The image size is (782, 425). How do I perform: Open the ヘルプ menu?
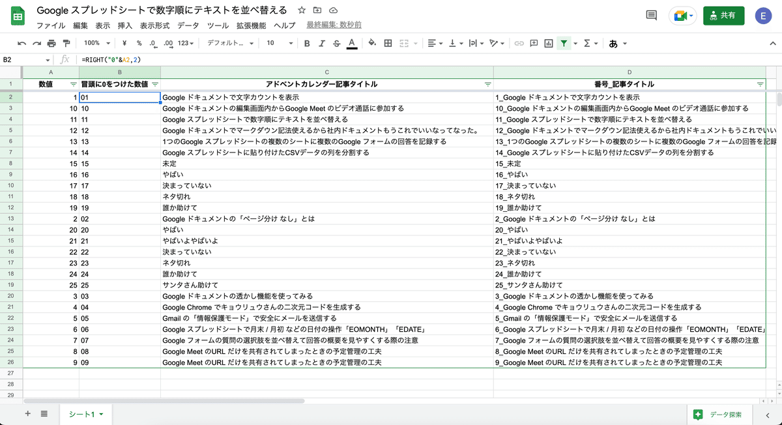284,25
